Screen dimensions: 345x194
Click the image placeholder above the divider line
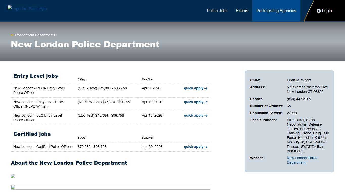coord(13,176)
